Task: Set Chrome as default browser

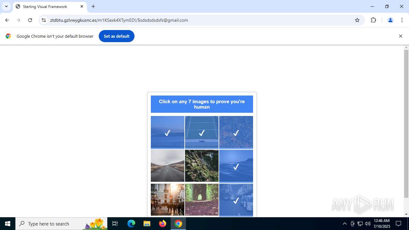Action: click(x=116, y=36)
